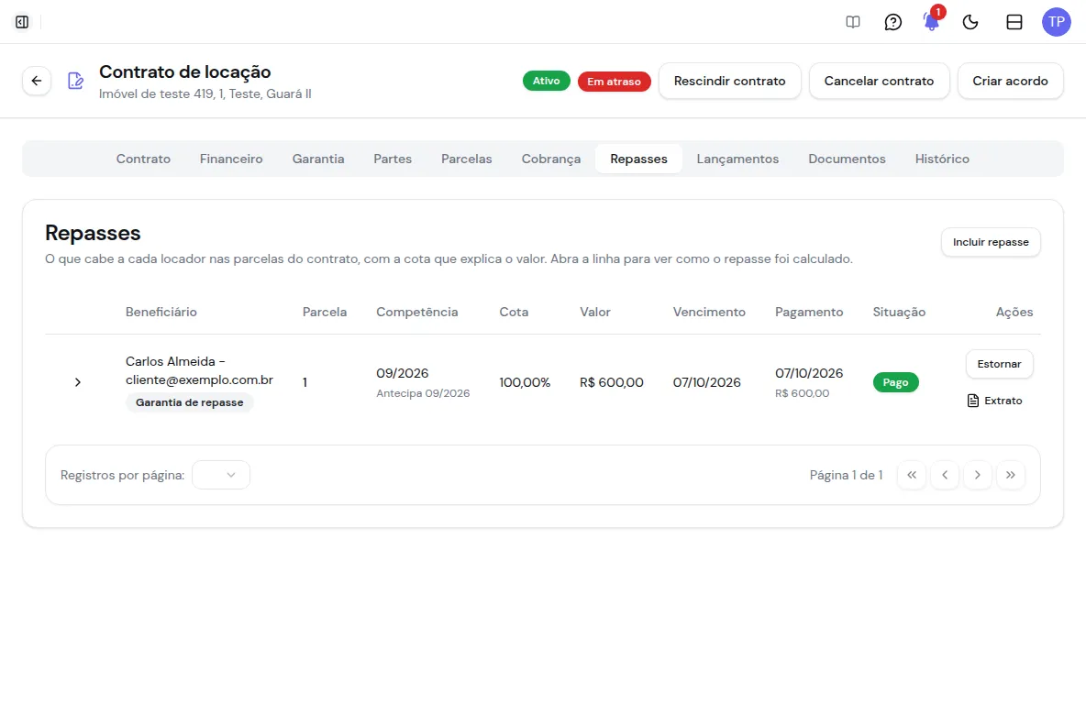Click the Garantia de repasse tag
This screenshot has height=715, width=1086.
(189, 402)
